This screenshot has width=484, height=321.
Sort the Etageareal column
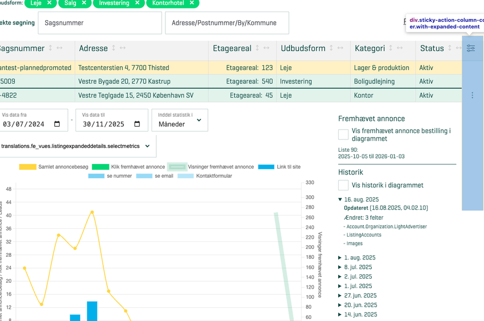(257, 48)
